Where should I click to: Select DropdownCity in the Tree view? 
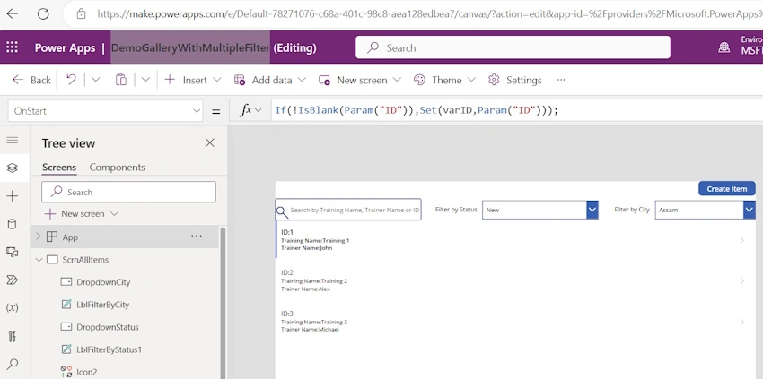(103, 282)
